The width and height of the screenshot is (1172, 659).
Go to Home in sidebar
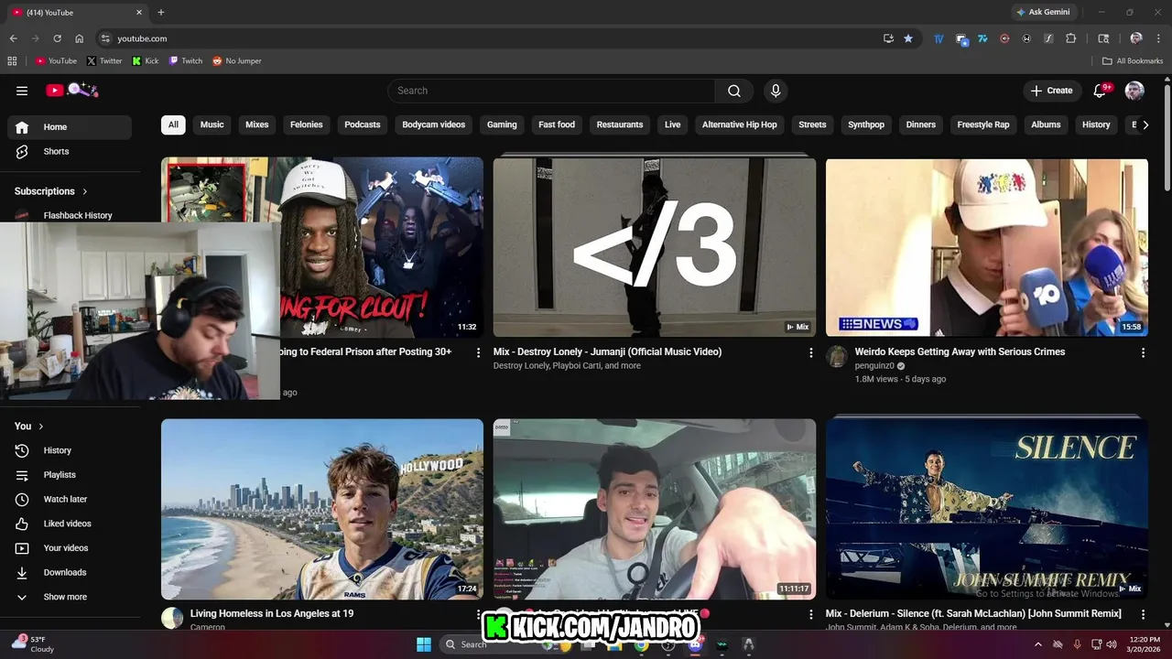tap(70, 127)
